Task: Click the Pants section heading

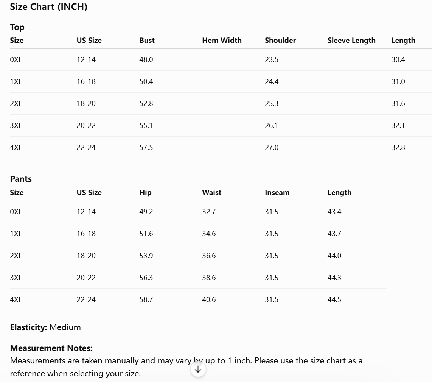Action: tap(21, 179)
